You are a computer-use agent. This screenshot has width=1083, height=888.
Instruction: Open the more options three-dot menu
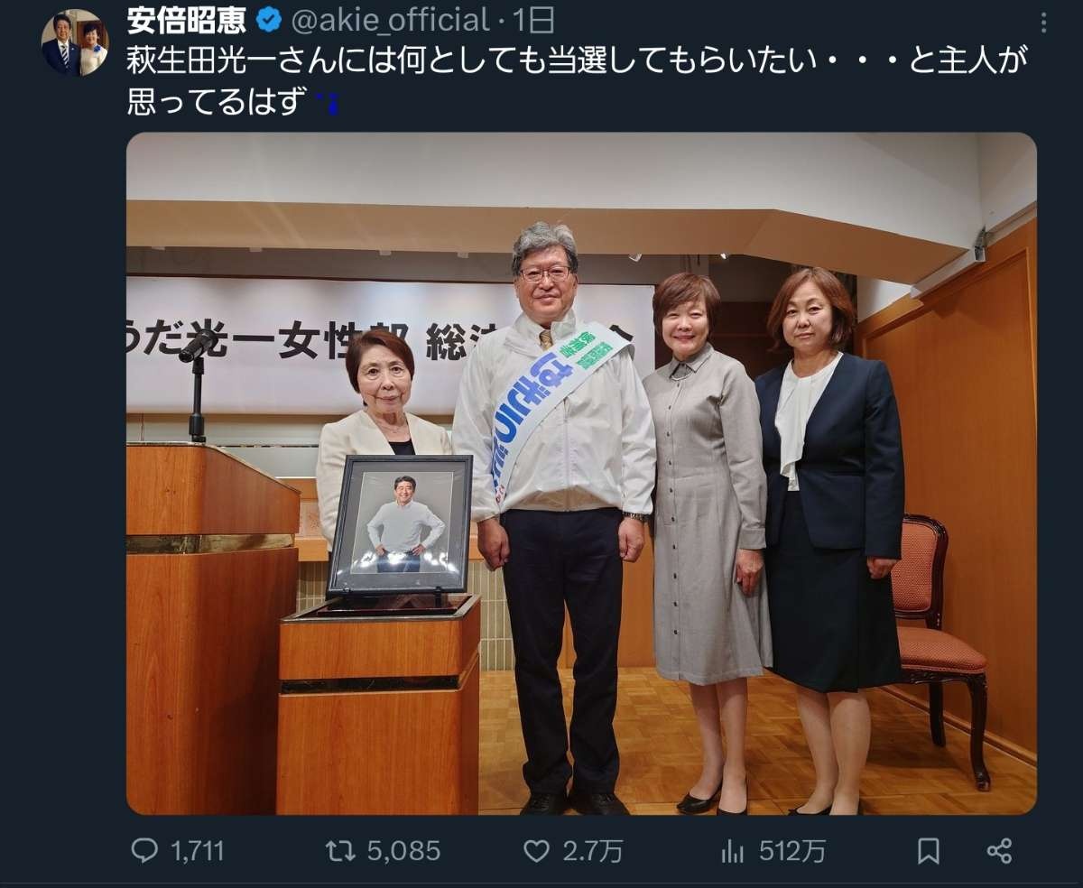click(1044, 20)
